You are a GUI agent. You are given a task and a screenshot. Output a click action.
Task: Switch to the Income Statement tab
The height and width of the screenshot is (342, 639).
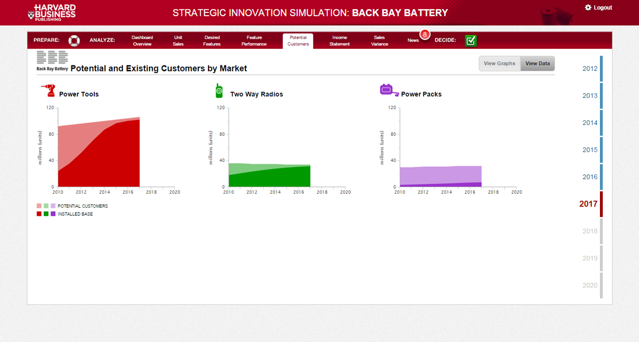click(x=340, y=41)
